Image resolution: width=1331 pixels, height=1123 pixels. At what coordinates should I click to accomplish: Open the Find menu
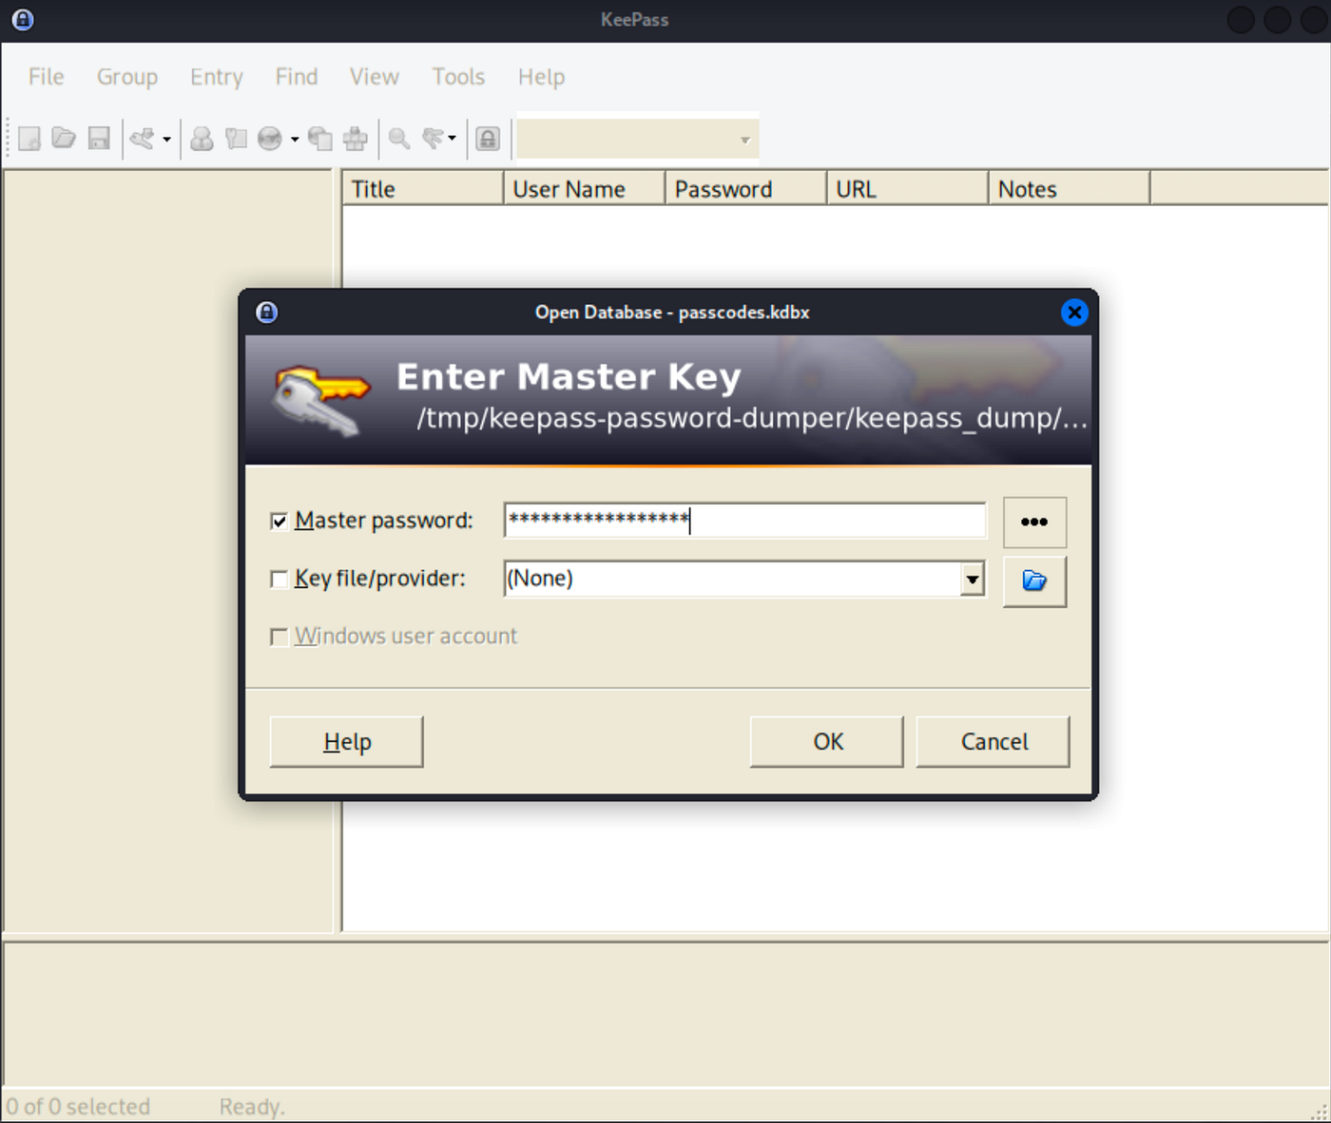297,77
